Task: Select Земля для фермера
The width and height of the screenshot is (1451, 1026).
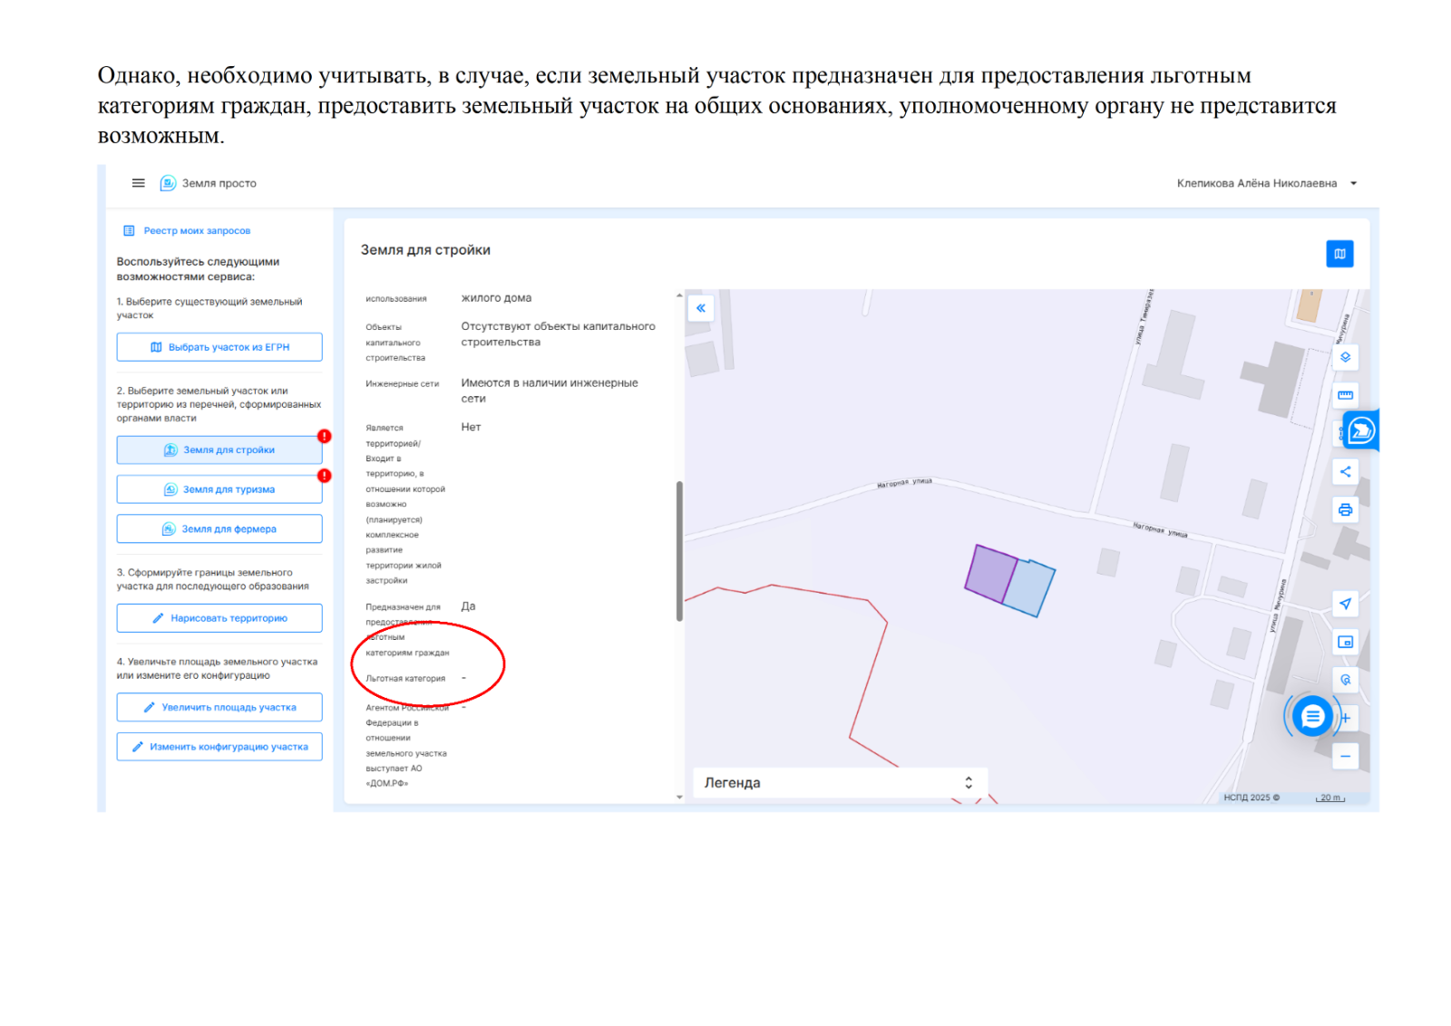Action: click(x=219, y=529)
